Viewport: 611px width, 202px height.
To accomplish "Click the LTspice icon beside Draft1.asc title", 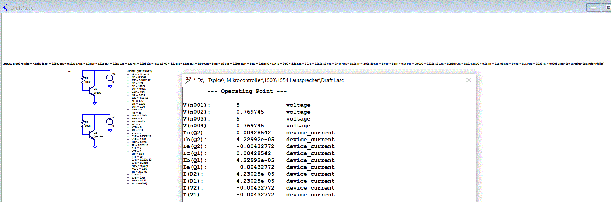I will click(5, 7).
